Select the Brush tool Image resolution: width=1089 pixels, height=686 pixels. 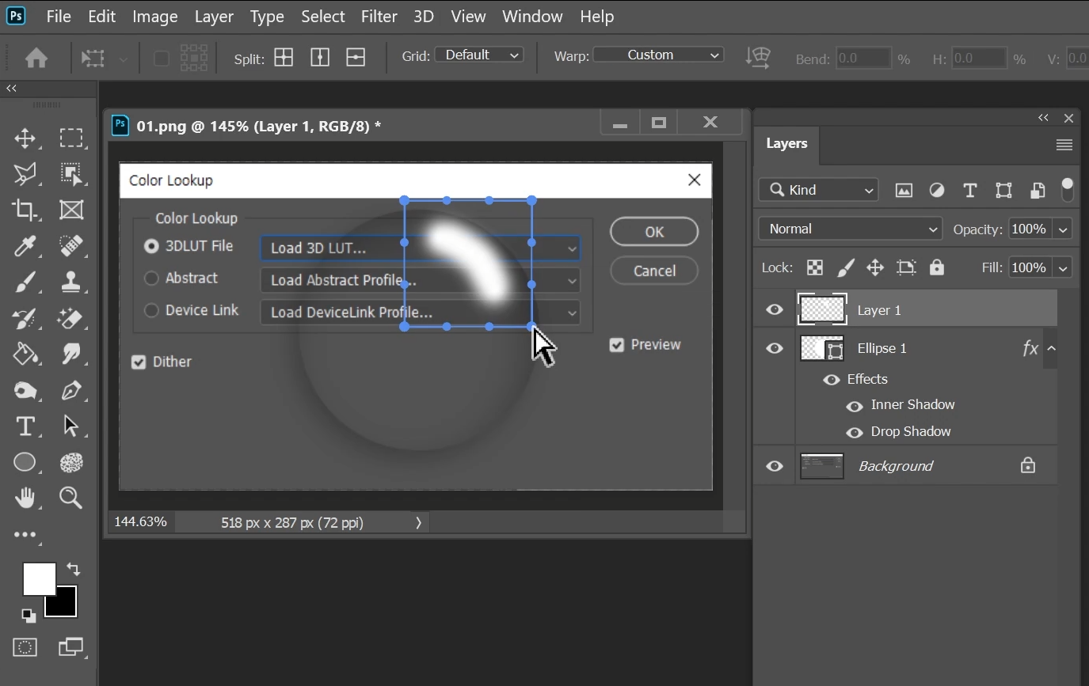click(x=25, y=282)
